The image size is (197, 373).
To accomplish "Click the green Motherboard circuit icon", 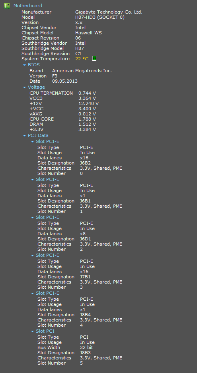I will 7,6.
